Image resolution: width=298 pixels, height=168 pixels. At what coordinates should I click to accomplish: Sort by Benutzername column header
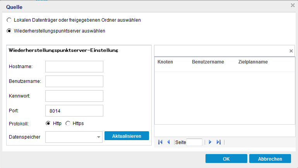208,62
